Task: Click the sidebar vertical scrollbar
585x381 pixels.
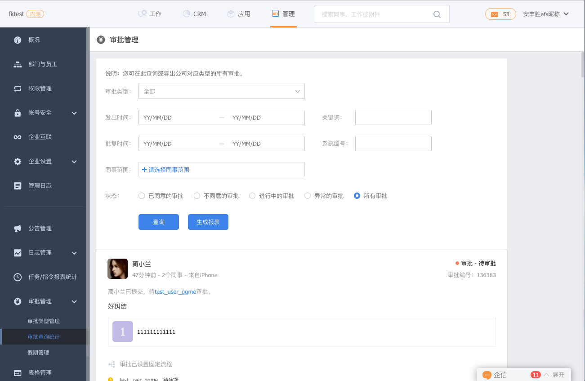Action: pos(87,191)
